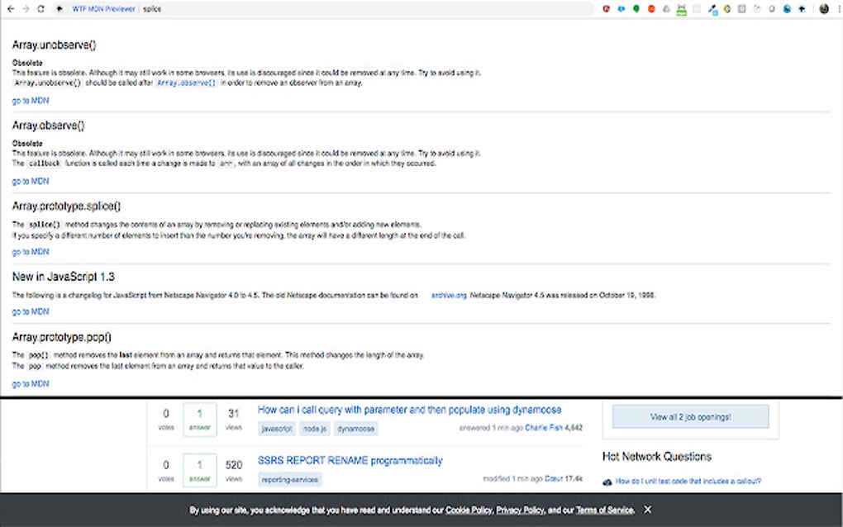Click the Chrome profile avatar icon
The width and height of the screenshot is (843, 527).
coord(823,9)
